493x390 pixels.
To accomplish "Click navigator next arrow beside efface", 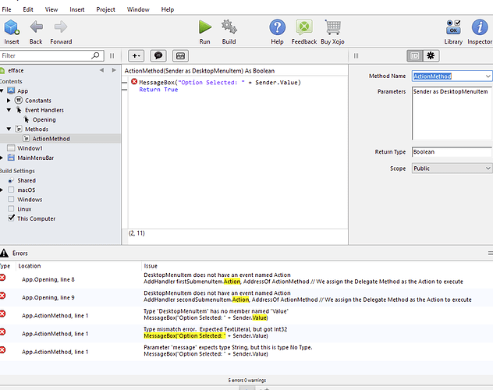I will click(114, 70).
